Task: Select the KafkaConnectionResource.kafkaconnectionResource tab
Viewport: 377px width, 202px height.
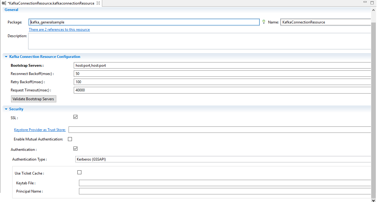Action: tap(51, 3)
